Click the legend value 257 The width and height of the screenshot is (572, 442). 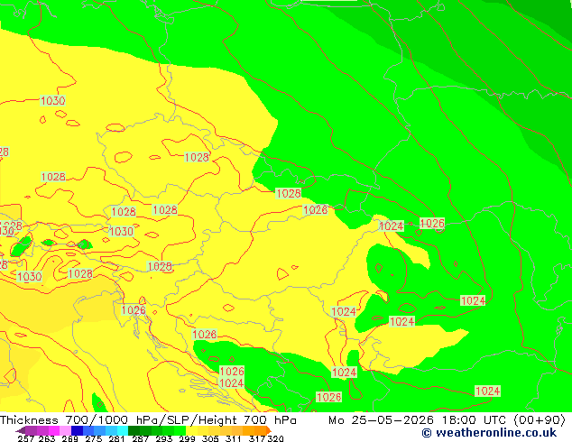[x=26, y=438]
